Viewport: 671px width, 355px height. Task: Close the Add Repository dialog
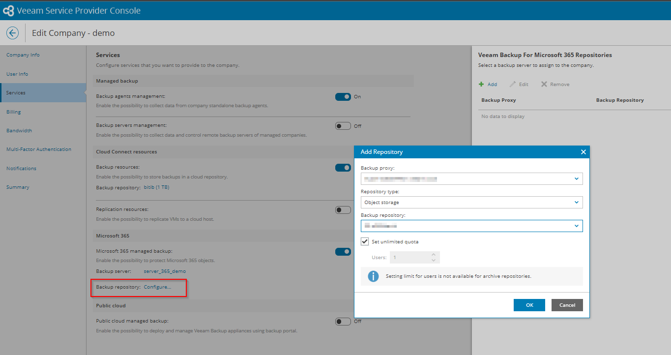(583, 152)
